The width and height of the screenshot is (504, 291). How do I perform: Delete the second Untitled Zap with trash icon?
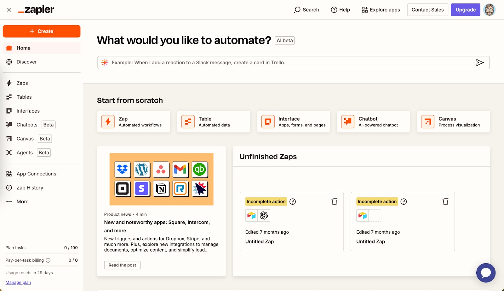[445, 201]
